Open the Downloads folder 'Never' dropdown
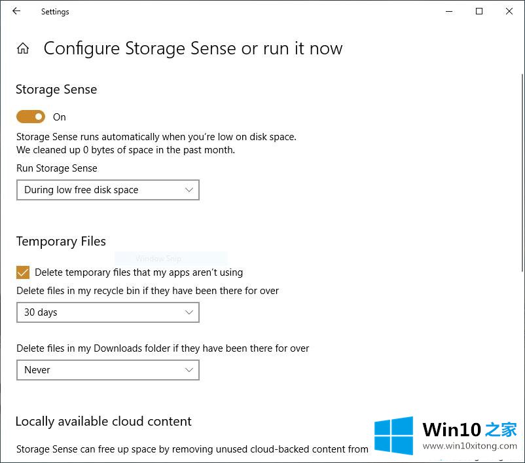The image size is (525, 463). pyautogui.click(x=108, y=370)
